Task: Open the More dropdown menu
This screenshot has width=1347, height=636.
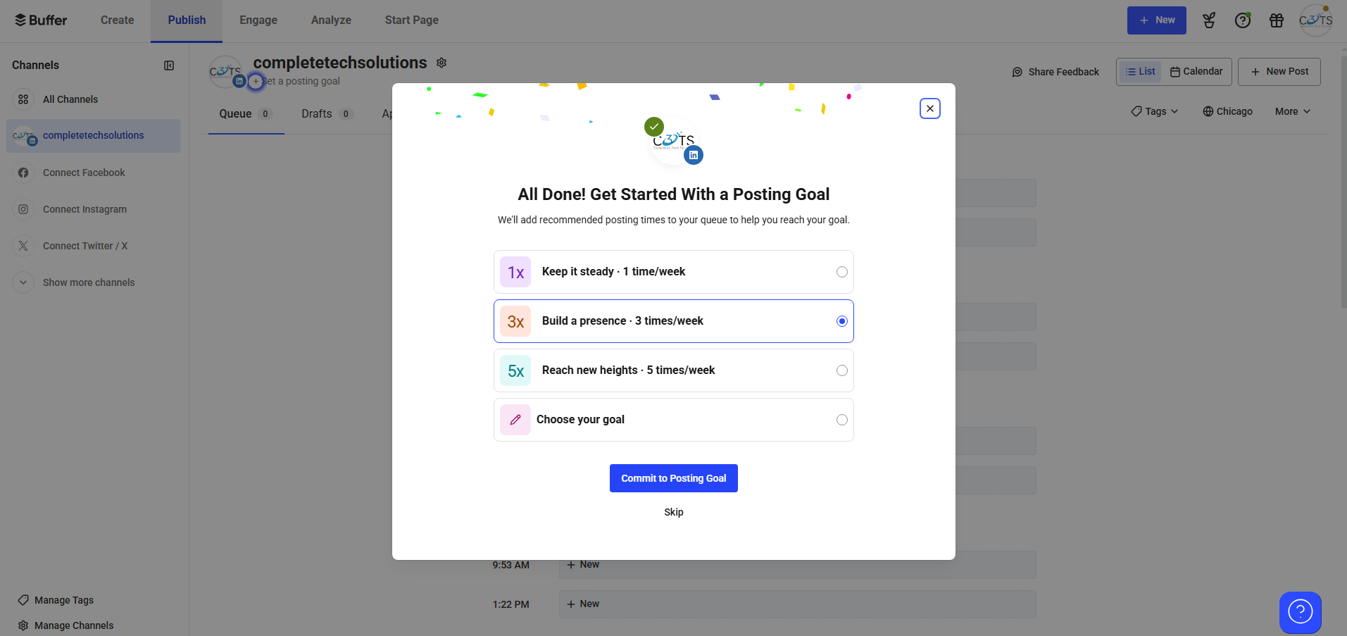Action: click(x=1292, y=111)
